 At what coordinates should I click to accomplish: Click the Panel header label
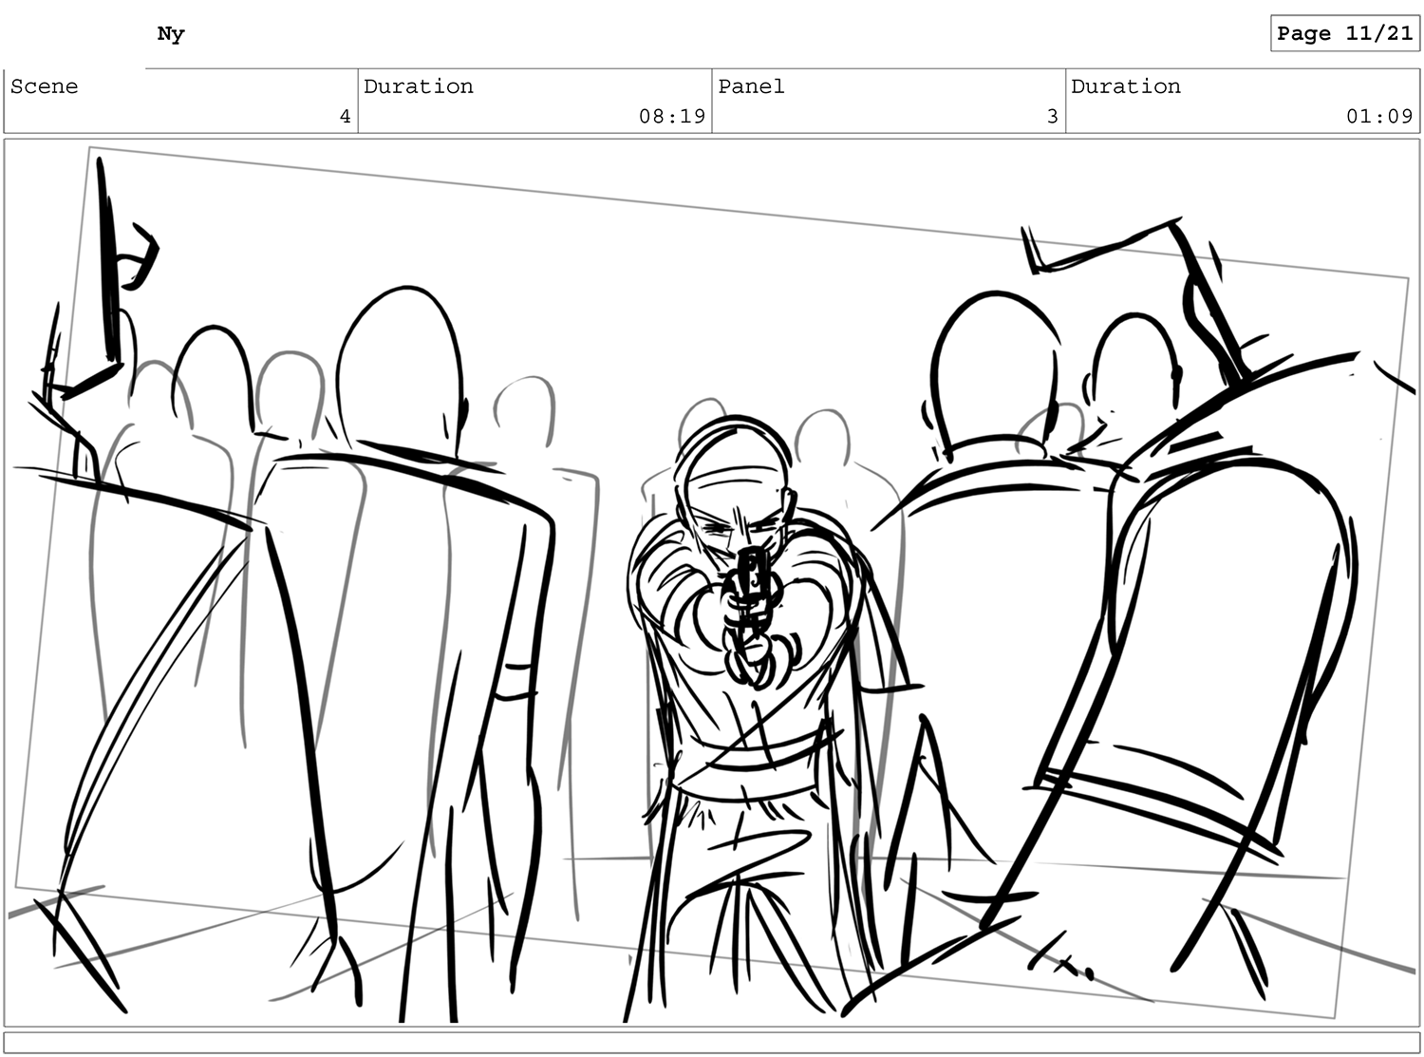tap(751, 86)
